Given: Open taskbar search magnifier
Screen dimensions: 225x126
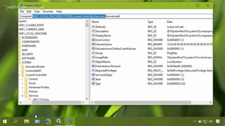Looking at the screenshot, I should coord(15,121).
